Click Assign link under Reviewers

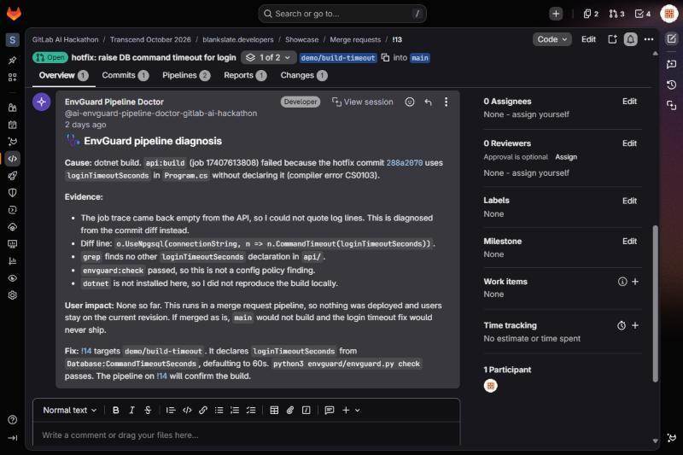point(566,157)
